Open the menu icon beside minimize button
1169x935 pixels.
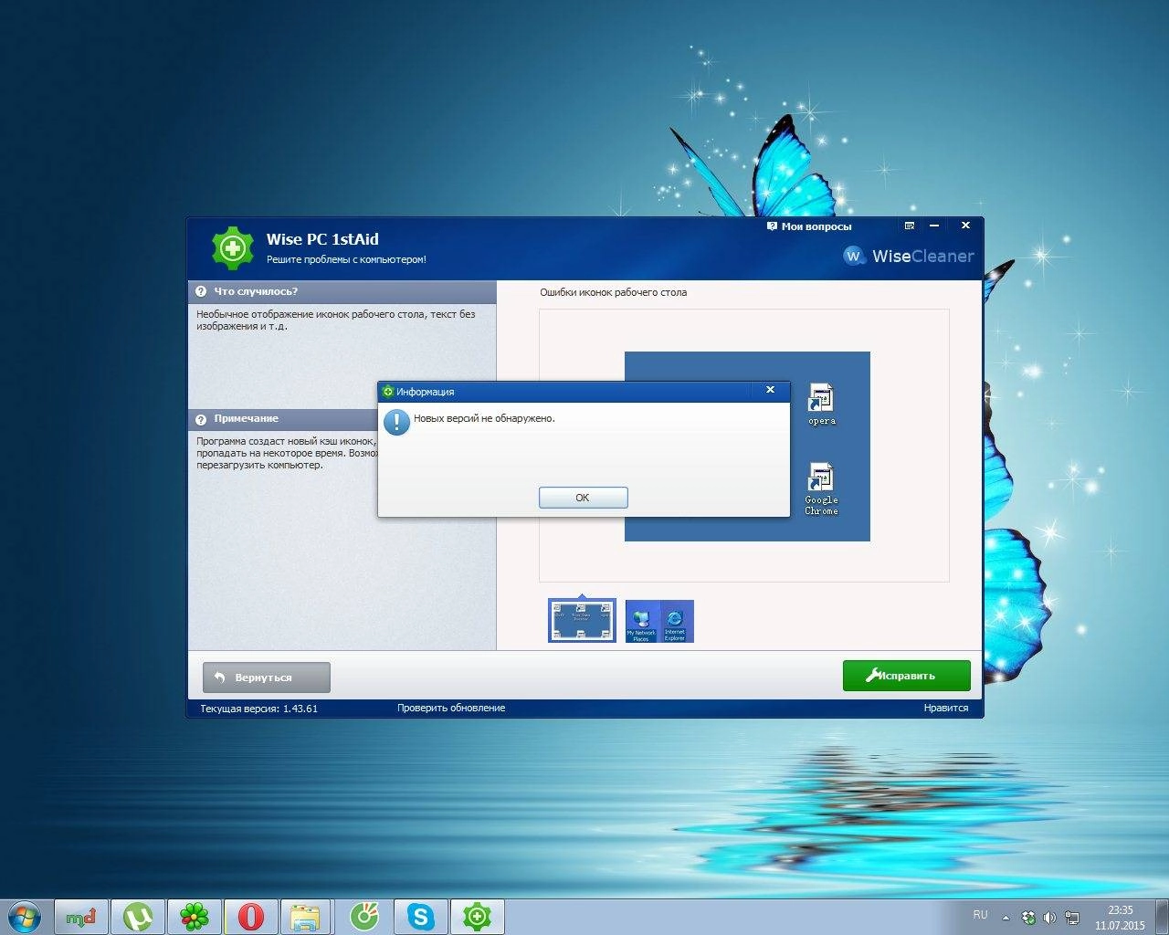tap(909, 226)
